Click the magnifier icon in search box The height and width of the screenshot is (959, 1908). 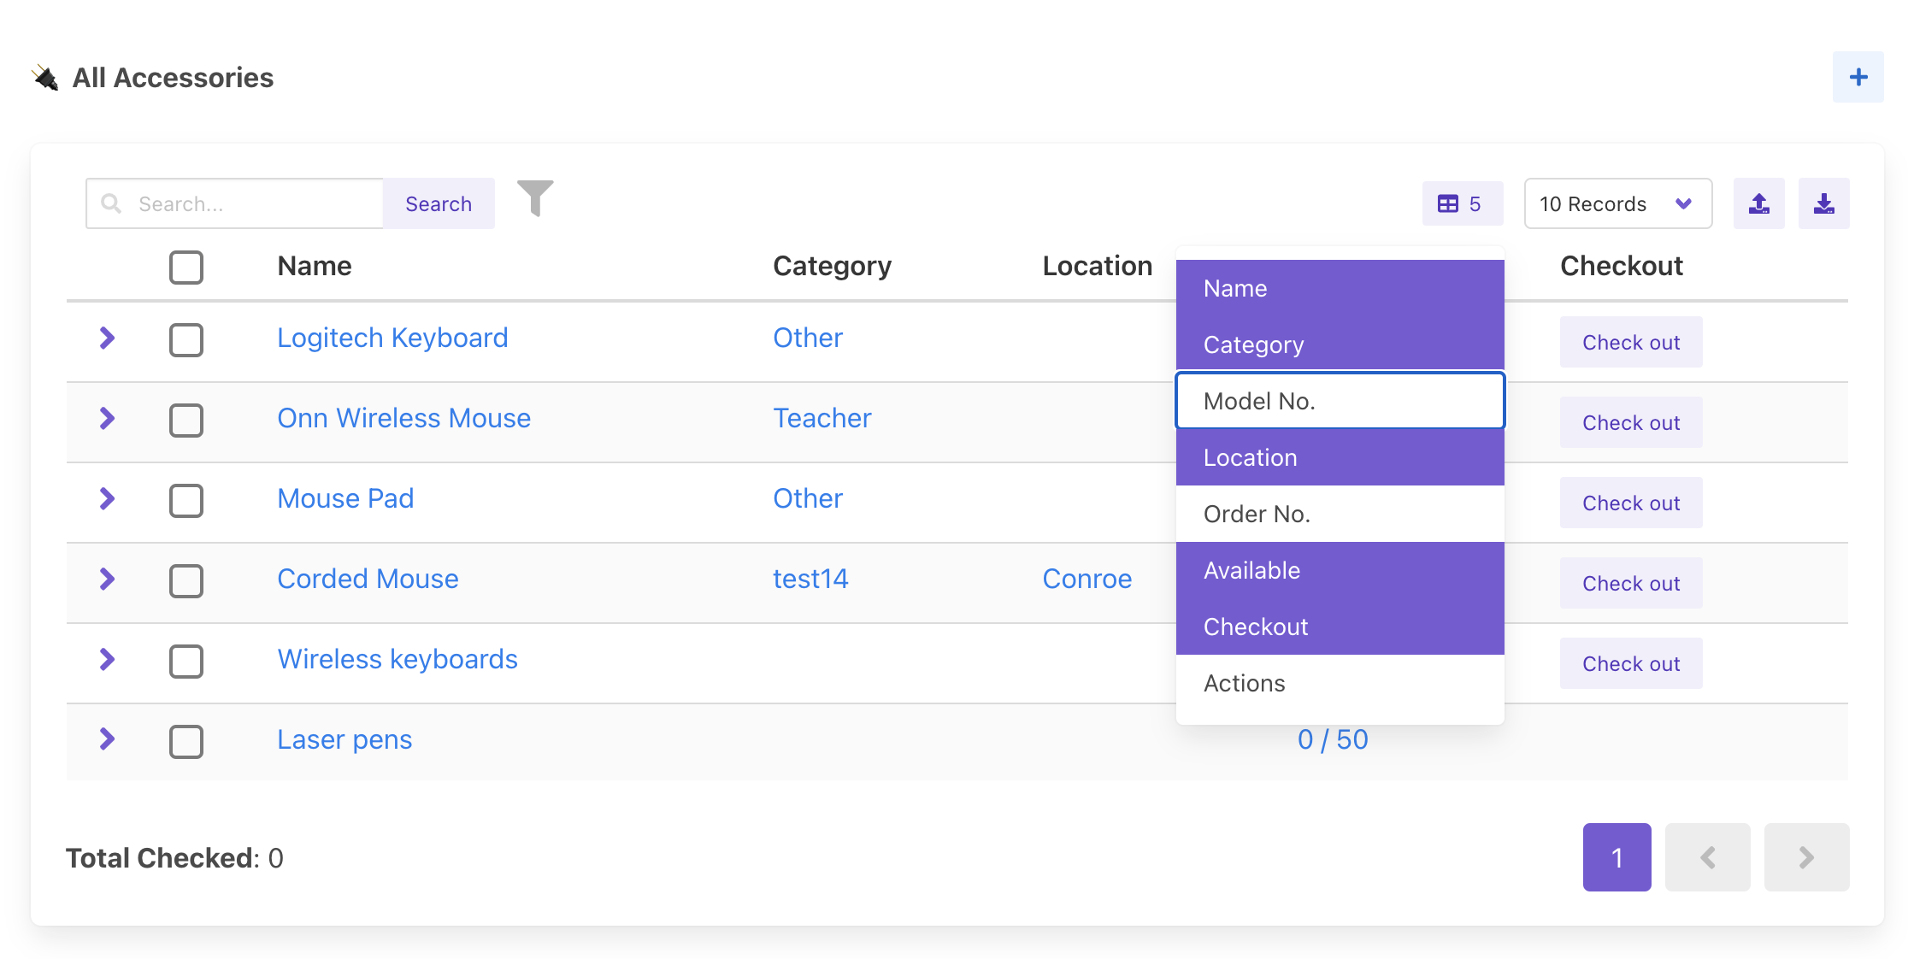(x=111, y=203)
